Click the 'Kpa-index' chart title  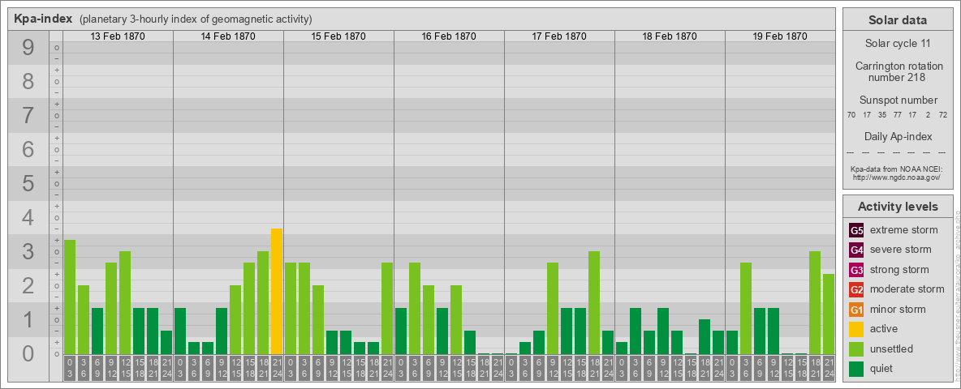43,19
